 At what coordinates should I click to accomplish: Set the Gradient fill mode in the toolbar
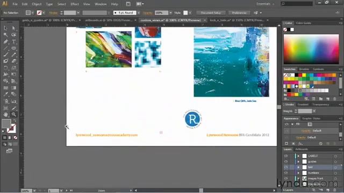[x=10, y=138]
